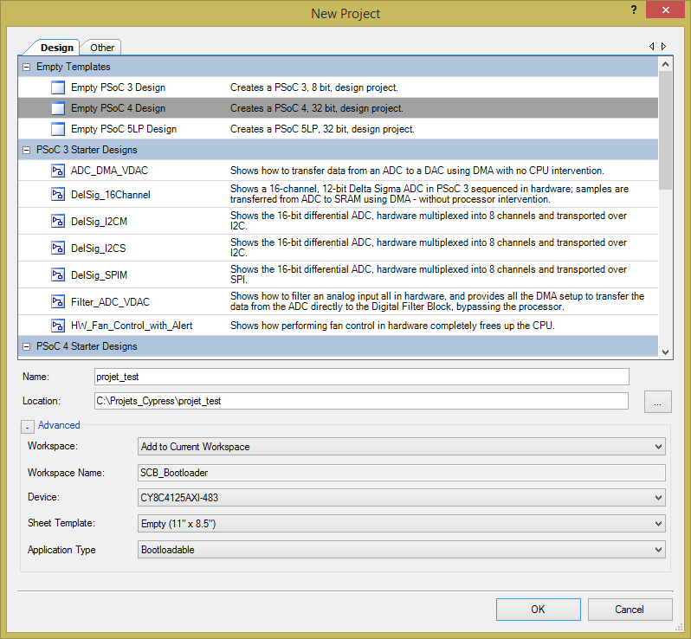Image resolution: width=691 pixels, height=639 pixels.
Task: Select the Filter_ADC_VDAC design icon
Action: pyautogui.click(x=58, y=301)
